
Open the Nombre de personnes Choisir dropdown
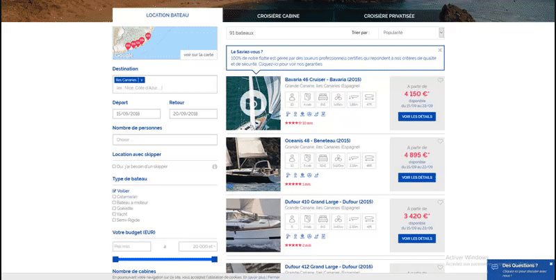click(x=165, y=139)
